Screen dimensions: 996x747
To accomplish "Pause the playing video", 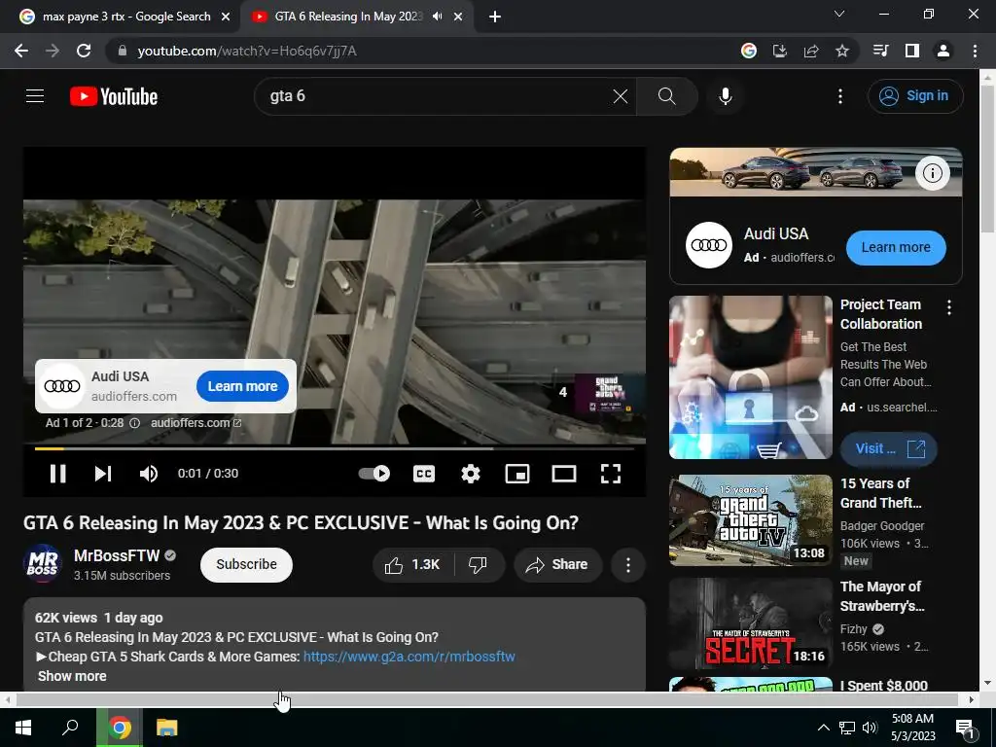I will point(57,474).
